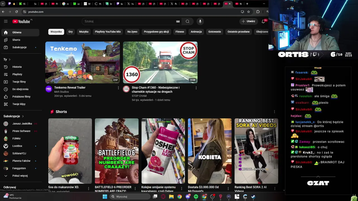The width and height of the screenshot is (358, 201).
Task: Select Przygodowe gry akcji chip
Action: point(156,32)
